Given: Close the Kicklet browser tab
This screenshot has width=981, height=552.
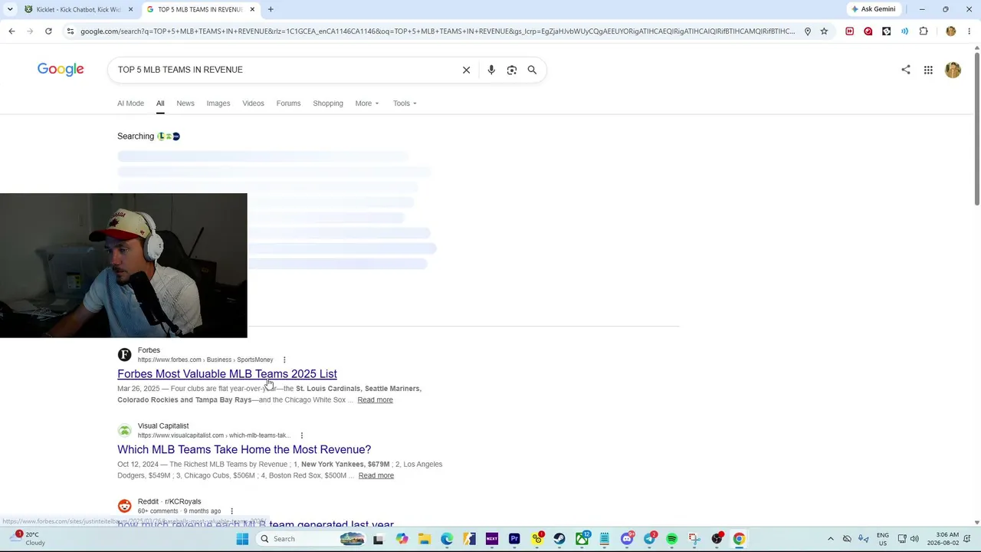Looking at the screenshot, I should point(130,9).
